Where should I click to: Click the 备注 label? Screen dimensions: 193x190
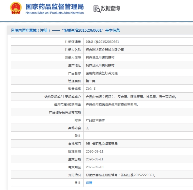(78, 136)
